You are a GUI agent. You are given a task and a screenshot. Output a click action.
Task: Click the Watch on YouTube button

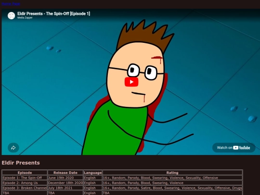click(x=234, y=148)
